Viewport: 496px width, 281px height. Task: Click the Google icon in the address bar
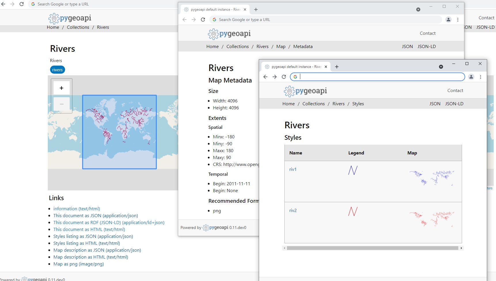(295, 77)
